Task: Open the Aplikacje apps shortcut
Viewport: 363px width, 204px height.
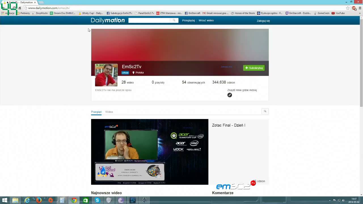Action: pos(8,13)
